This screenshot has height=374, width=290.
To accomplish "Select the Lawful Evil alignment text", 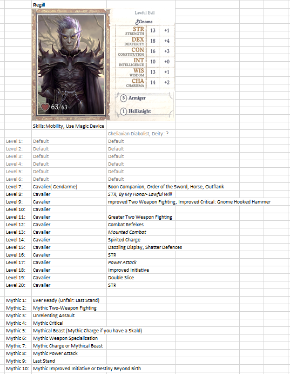I will [145, 13].
